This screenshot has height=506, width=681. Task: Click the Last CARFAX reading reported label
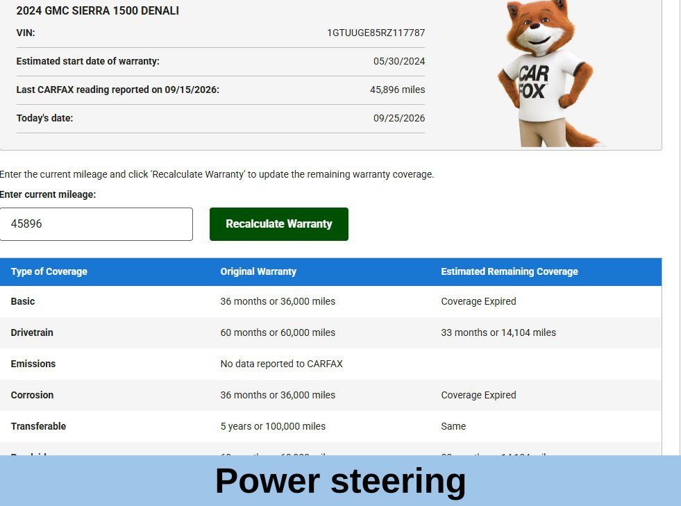pos(118,90)
